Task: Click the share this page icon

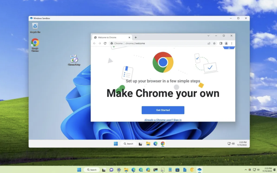Action: pos(209,43)
